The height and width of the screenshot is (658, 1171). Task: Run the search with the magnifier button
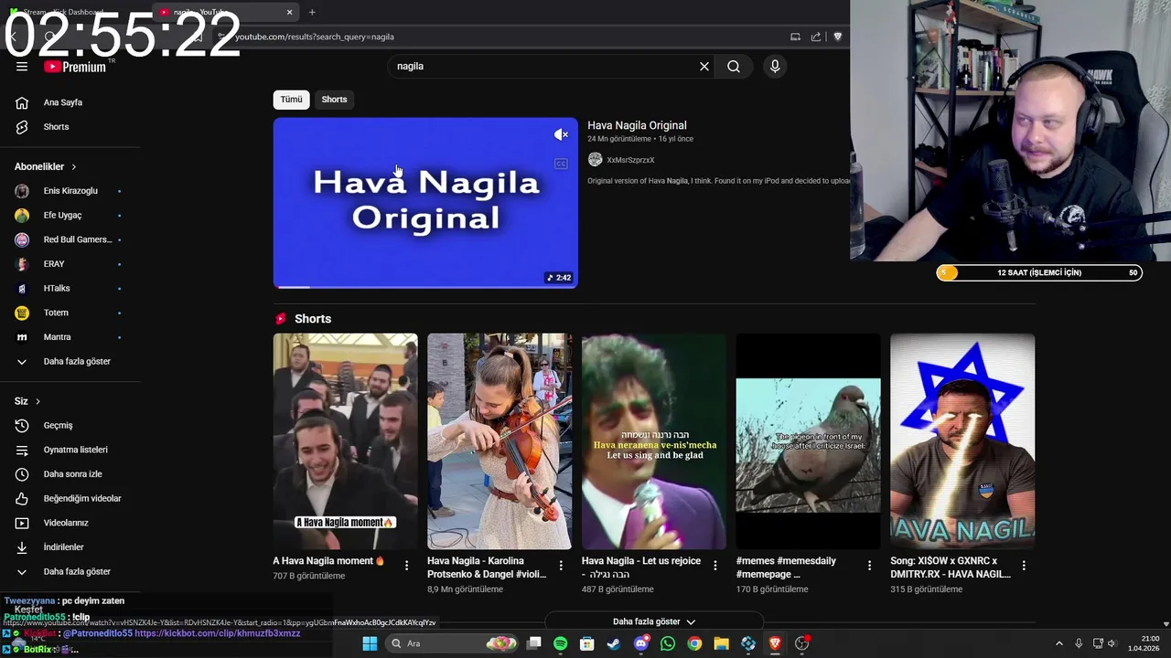pos(734,66)
